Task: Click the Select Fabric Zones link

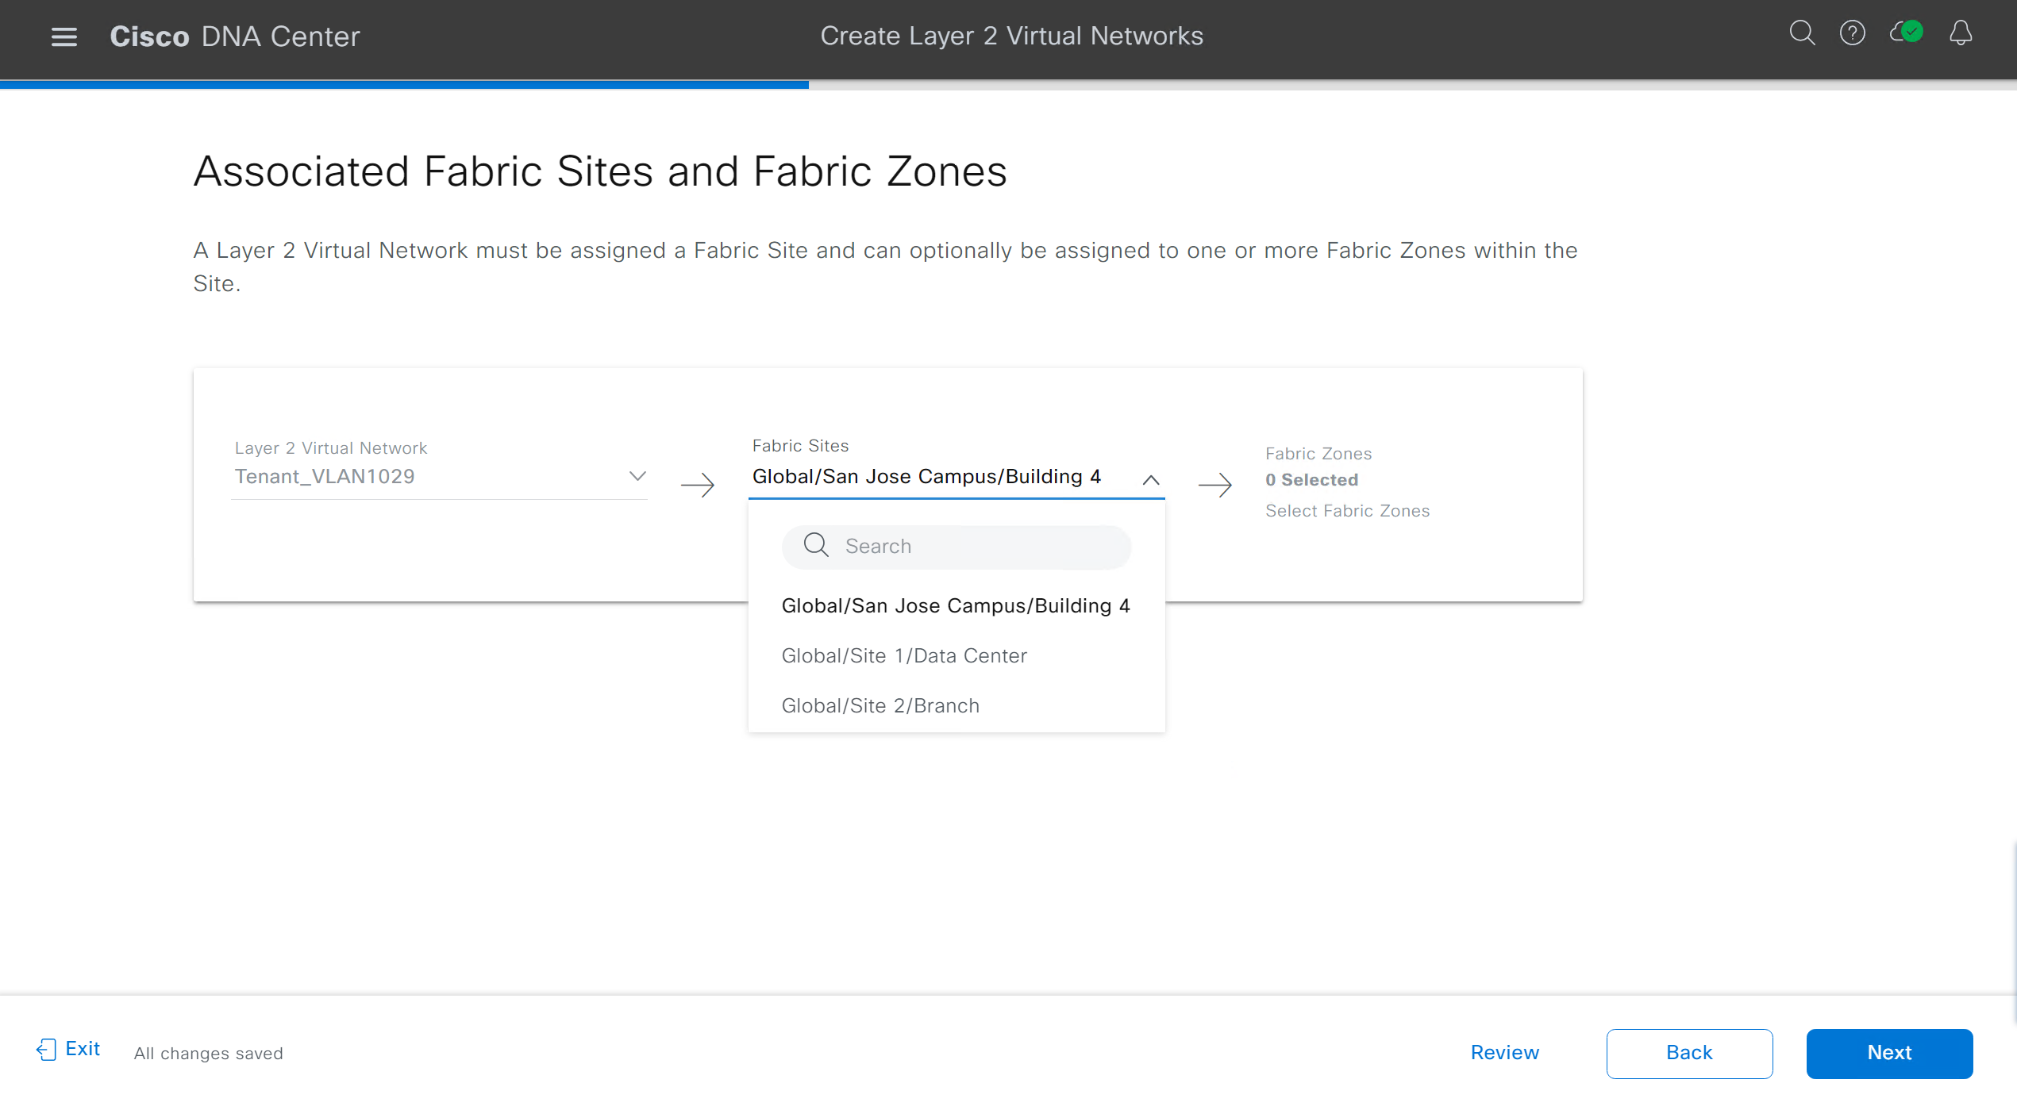Action: tap(1347, 510)
